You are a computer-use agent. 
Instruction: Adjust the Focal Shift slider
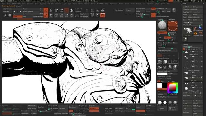167,45
